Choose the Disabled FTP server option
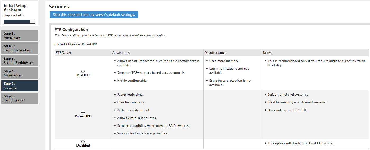Screen dimensions: 370x150 click(83, 142)
